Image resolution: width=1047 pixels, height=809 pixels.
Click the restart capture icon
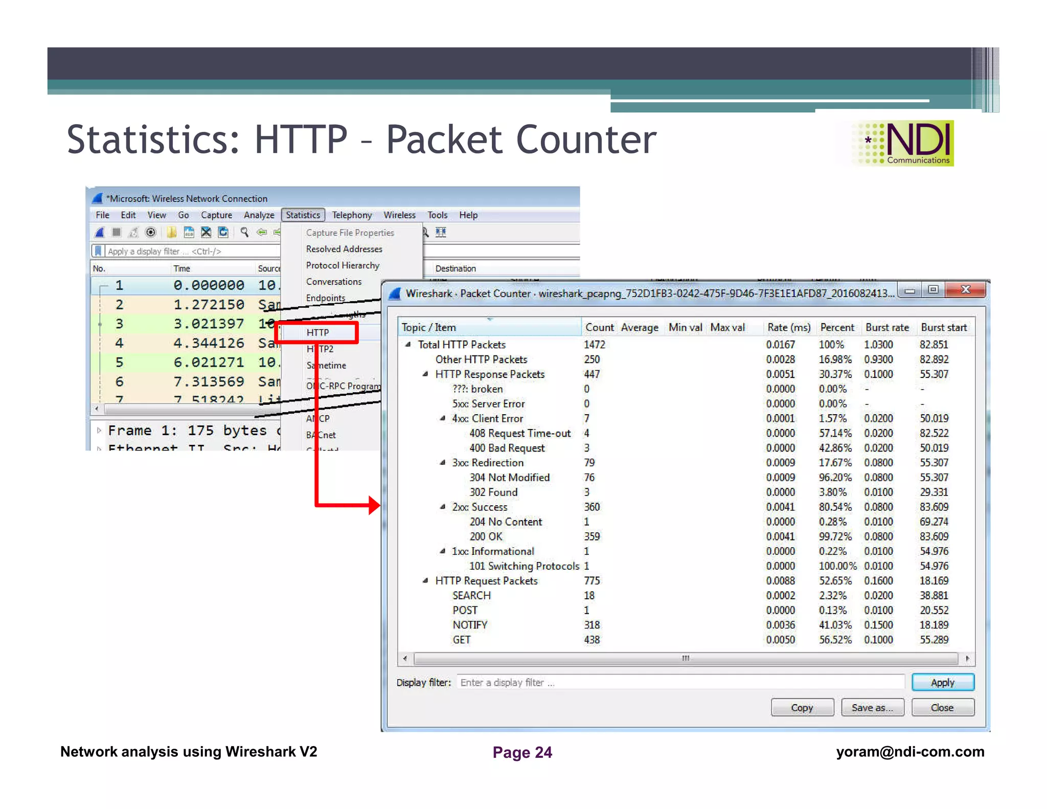click(x=133, y=232)
